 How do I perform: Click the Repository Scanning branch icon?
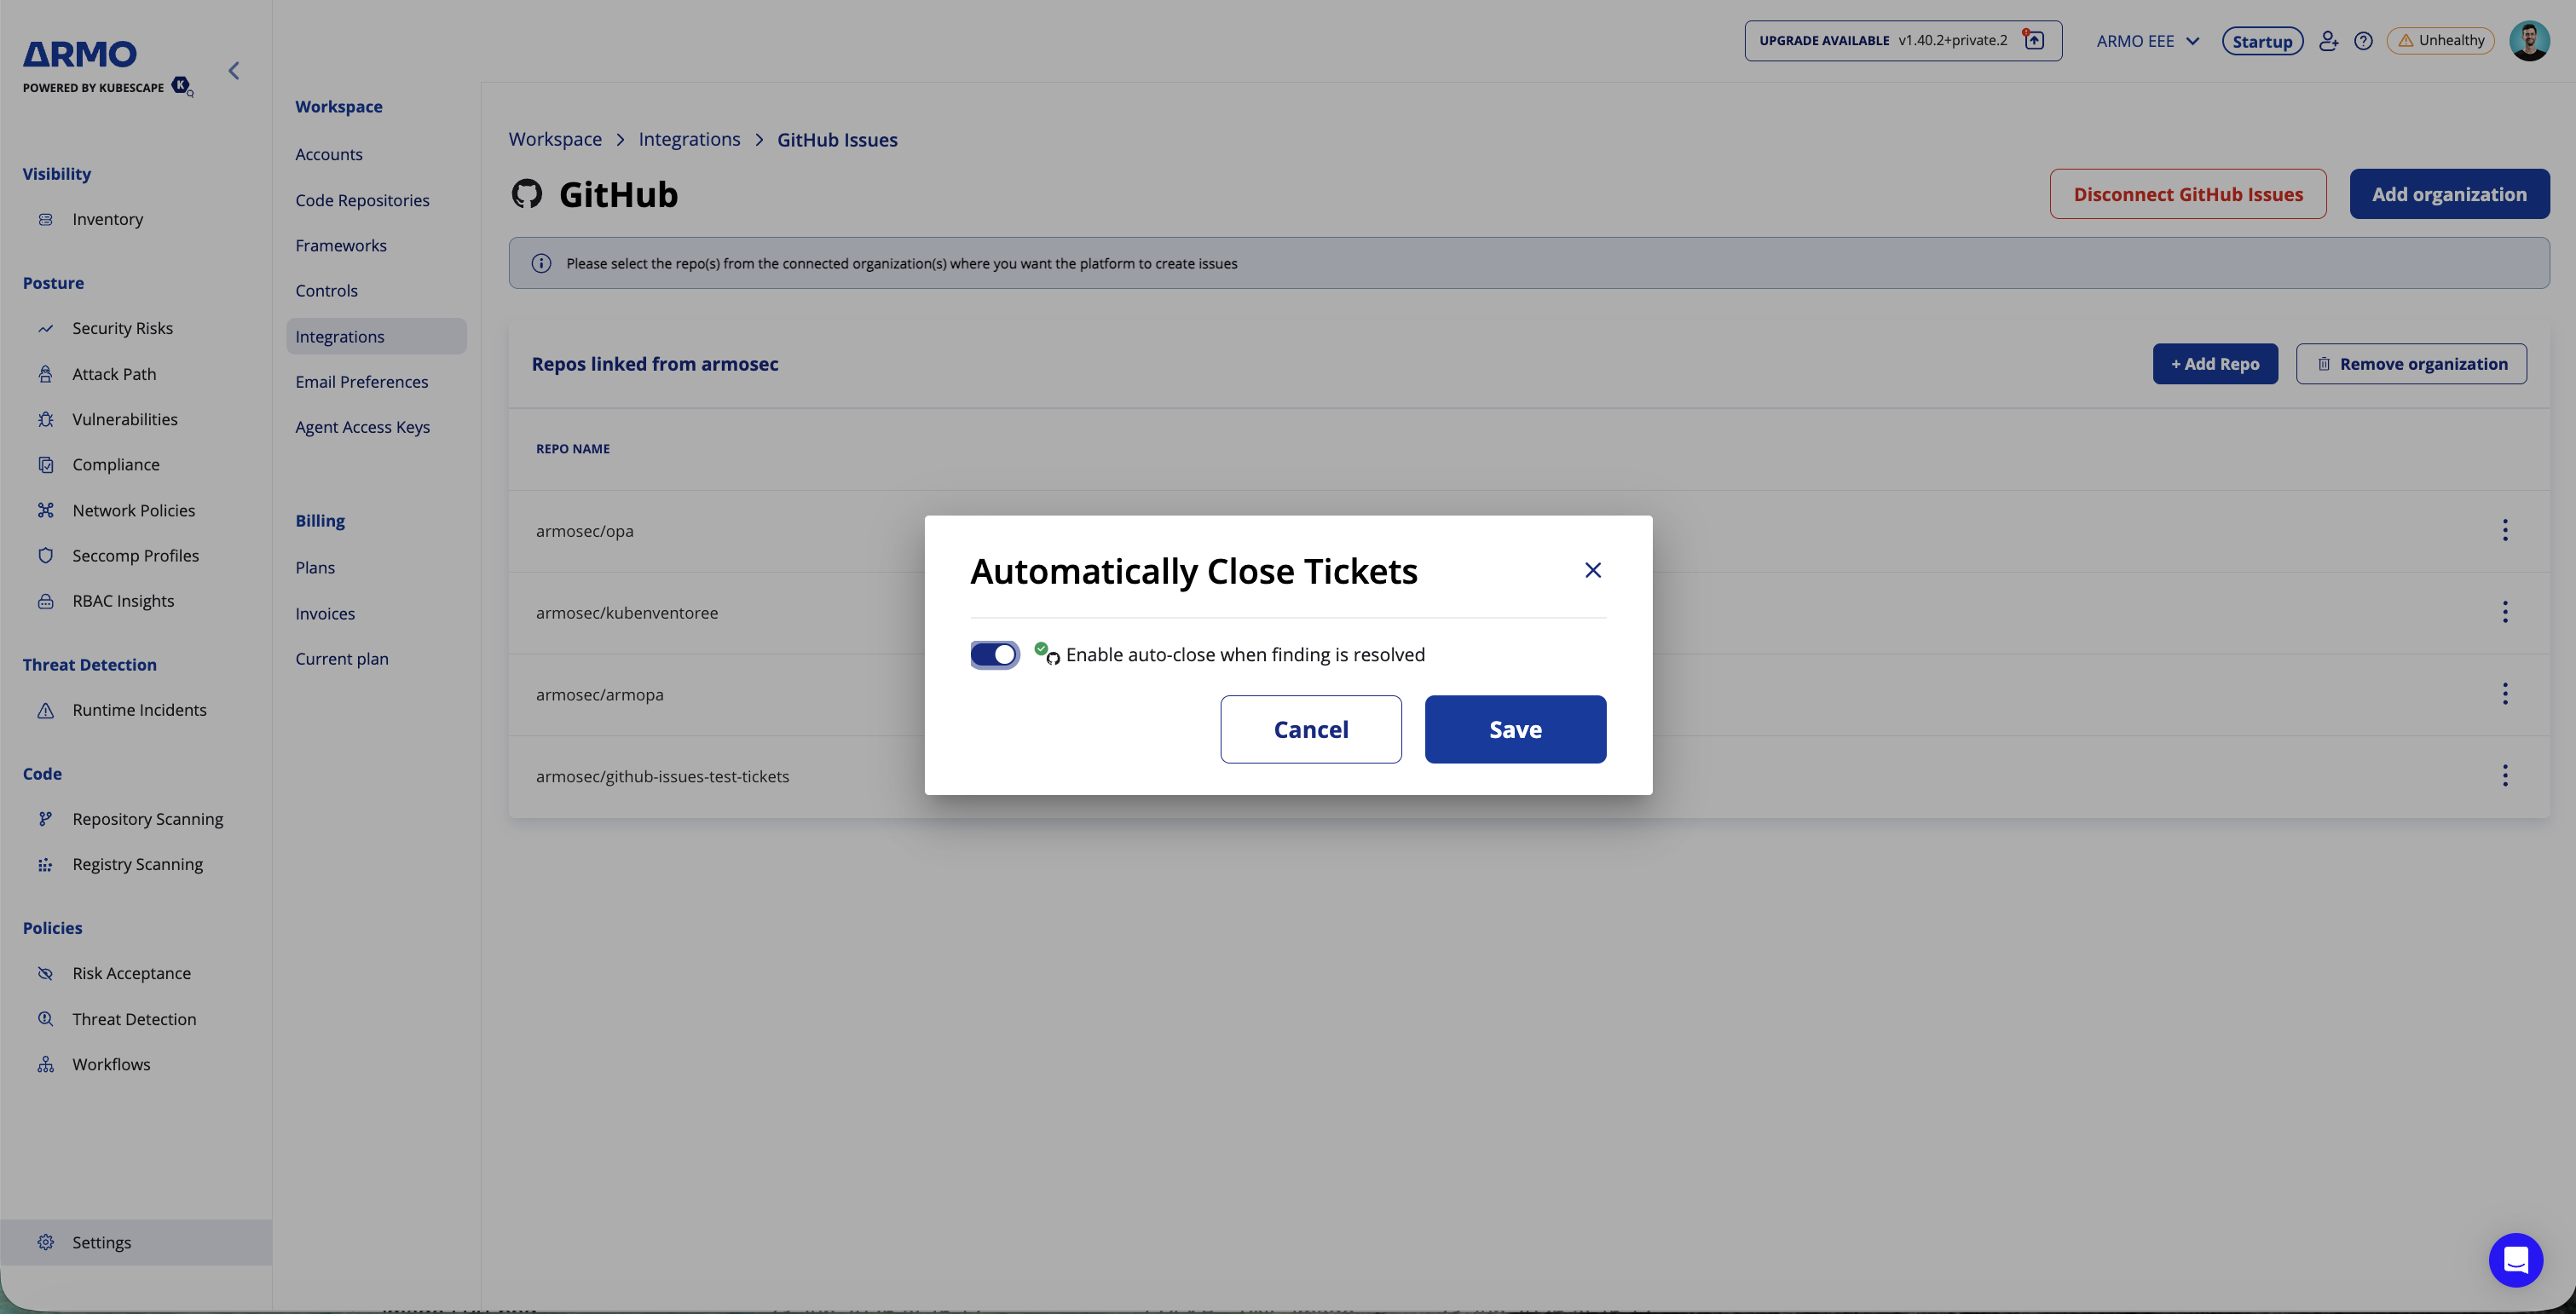pyautogui.click(x=45, y=819)
